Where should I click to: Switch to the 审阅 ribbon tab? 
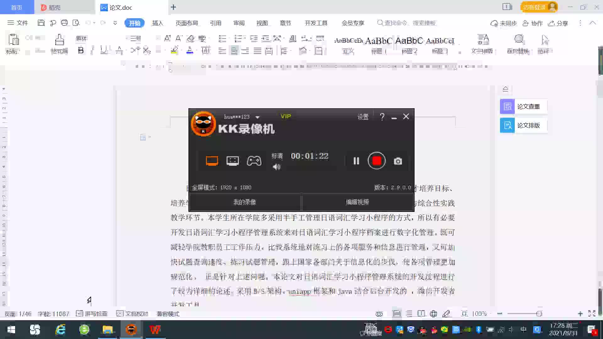(239, 23)
